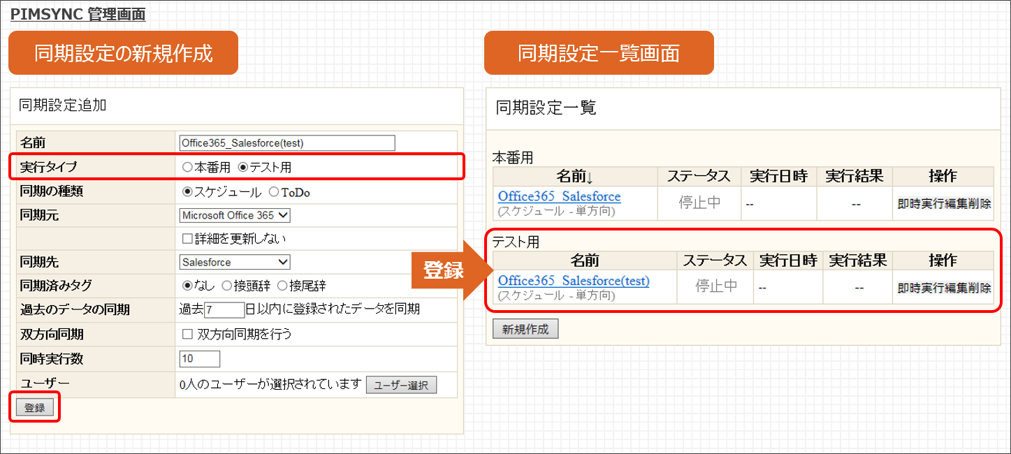This screenshot has height=454, width=1011.
Task: Click the 同時実行数 input field
Action: (x=199, y=359)
